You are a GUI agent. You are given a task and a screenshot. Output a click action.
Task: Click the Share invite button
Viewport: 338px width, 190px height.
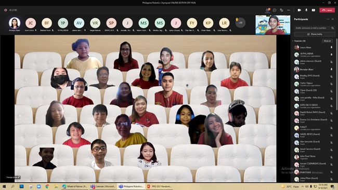tap(314, 34)
